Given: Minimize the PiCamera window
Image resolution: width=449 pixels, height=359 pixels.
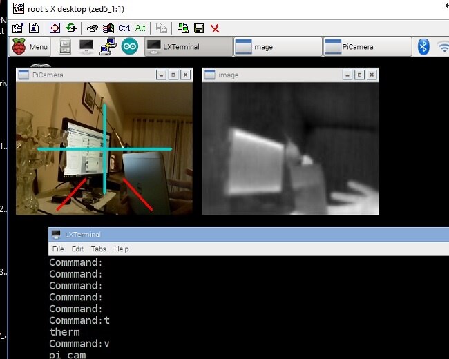Looking at the screenshot, I should [161, 75].
